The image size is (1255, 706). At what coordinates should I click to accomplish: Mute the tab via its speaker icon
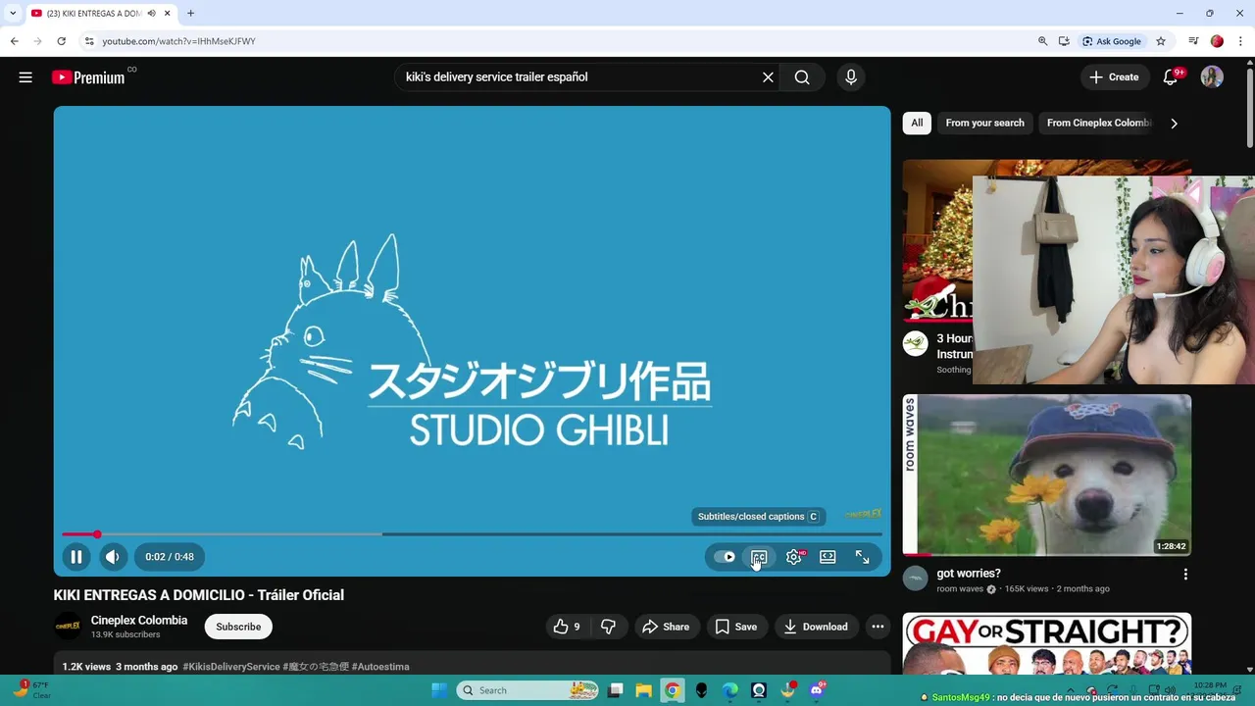click(x=152, y=14)
